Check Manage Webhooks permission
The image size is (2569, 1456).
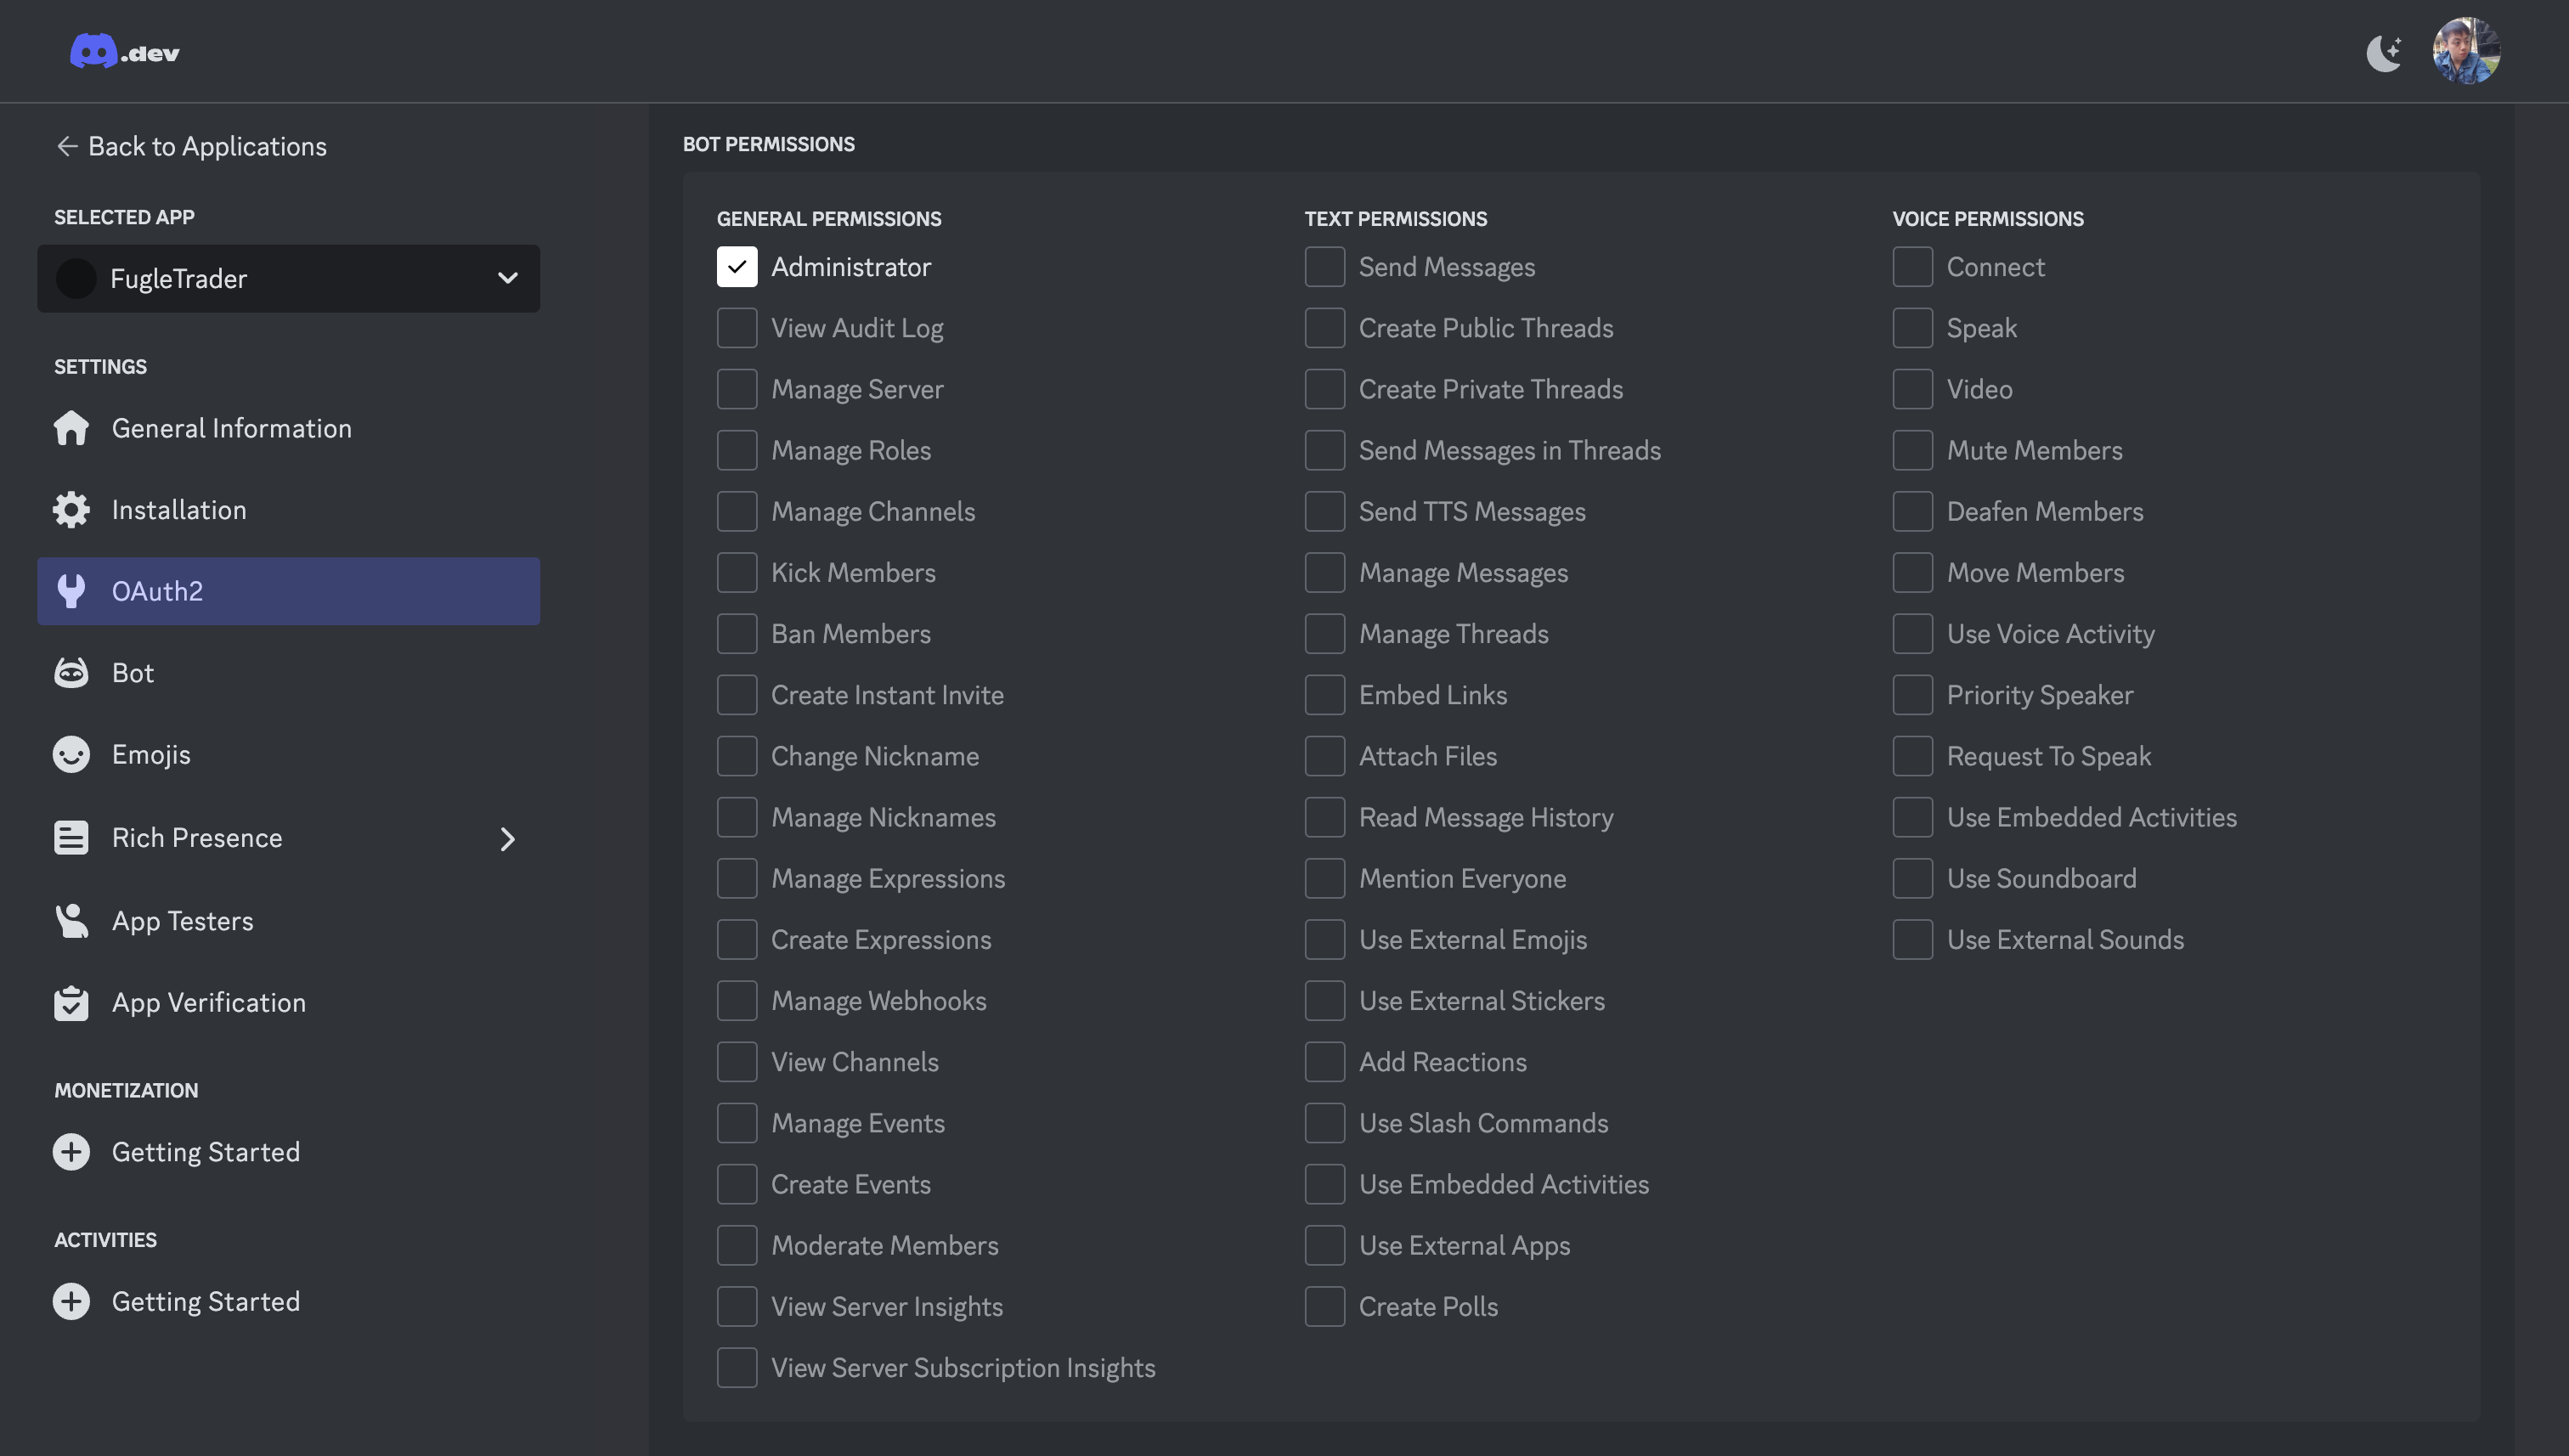pos(737,1001)
